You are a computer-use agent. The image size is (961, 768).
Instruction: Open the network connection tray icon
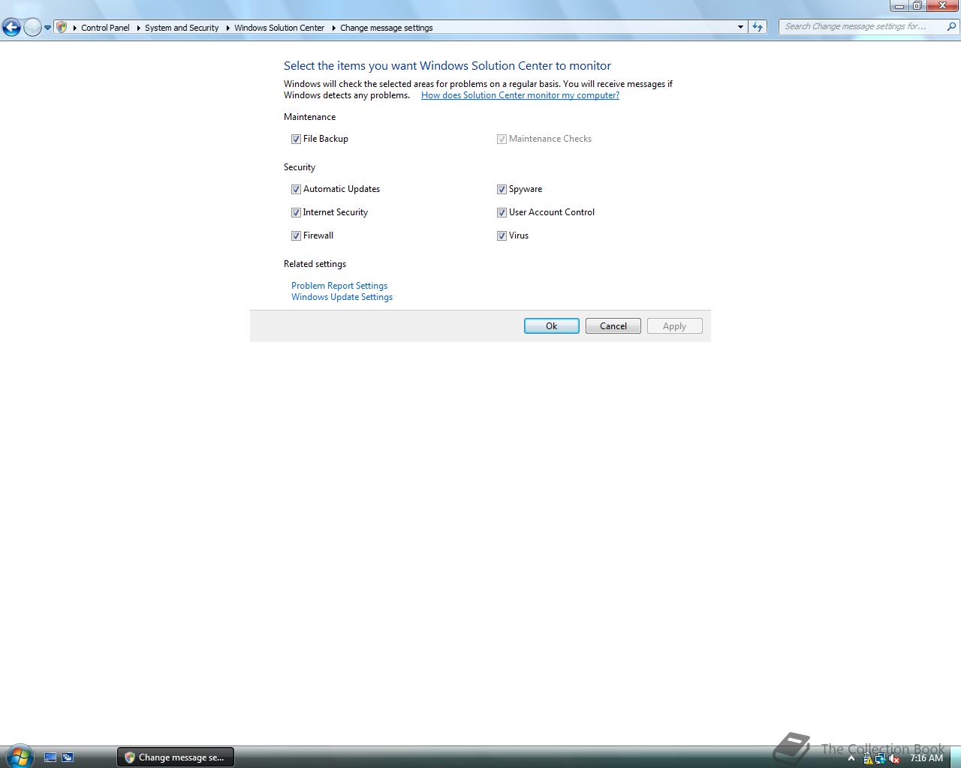click(881, 758)
